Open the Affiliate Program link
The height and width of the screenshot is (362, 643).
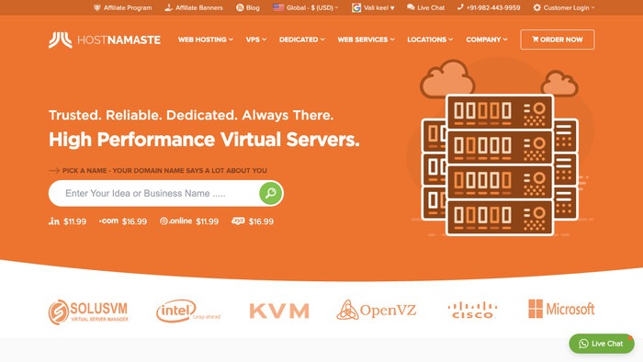[x=122, y=7]
